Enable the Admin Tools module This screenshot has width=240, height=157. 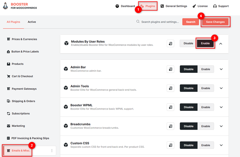(205, 88)
